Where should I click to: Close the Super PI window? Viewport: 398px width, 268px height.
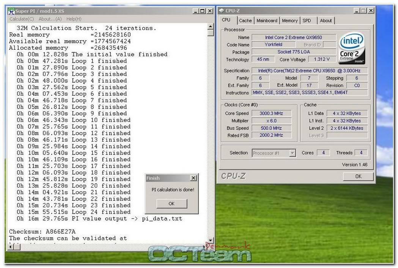click(x=210, y=11)
